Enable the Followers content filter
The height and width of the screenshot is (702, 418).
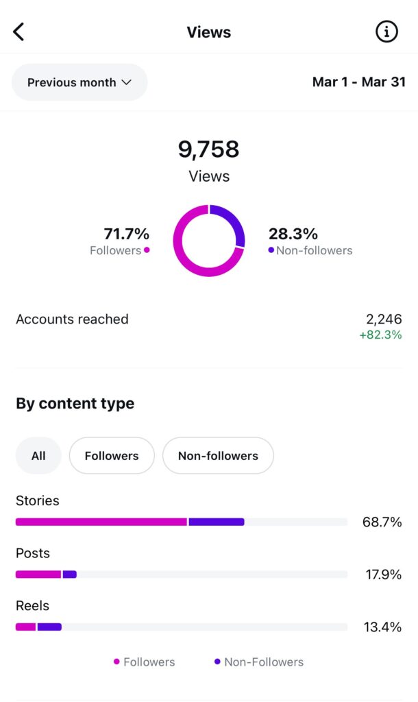112,455
